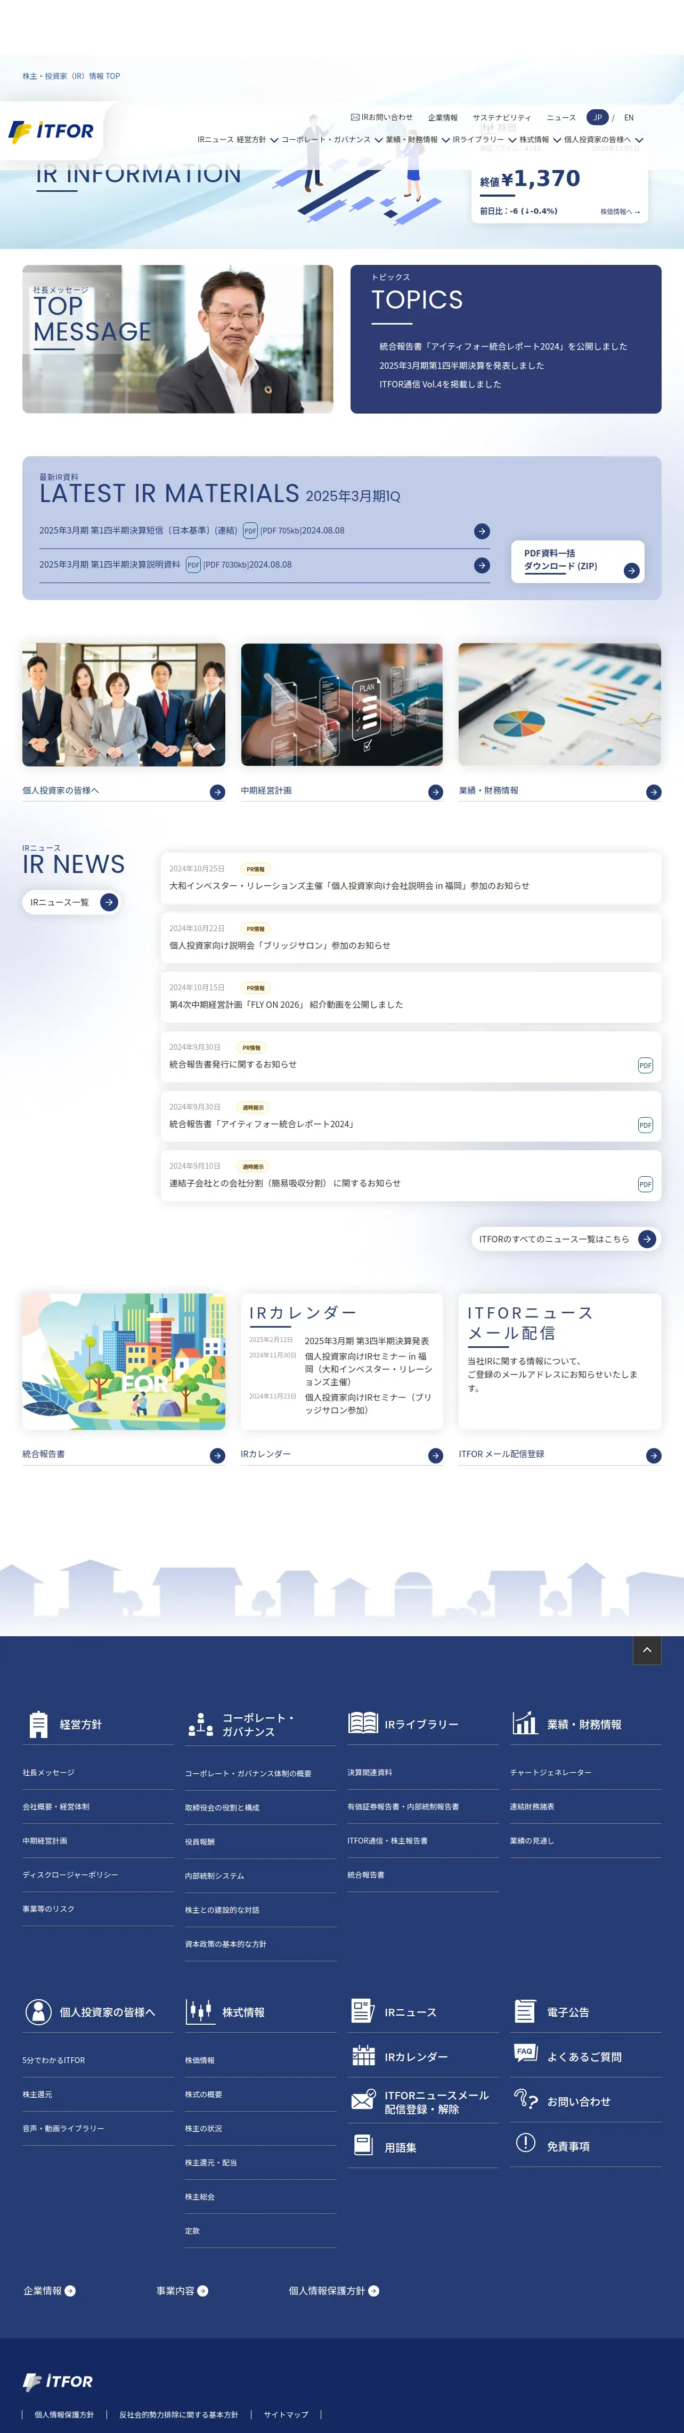Click PDF icon on 統合報告書発行に関するお知らせ

pyautogui.click(x=645, y=1065)
